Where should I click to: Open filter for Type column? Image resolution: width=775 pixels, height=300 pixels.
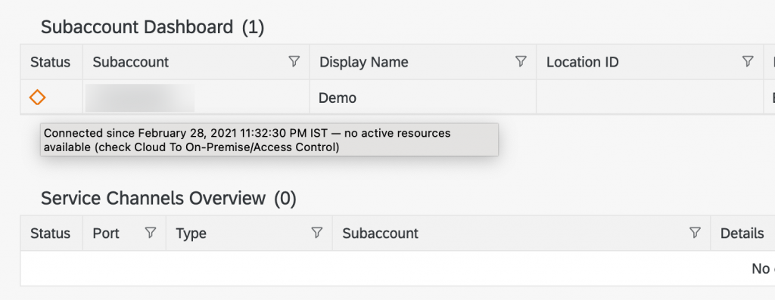click(x=317, y=233)
